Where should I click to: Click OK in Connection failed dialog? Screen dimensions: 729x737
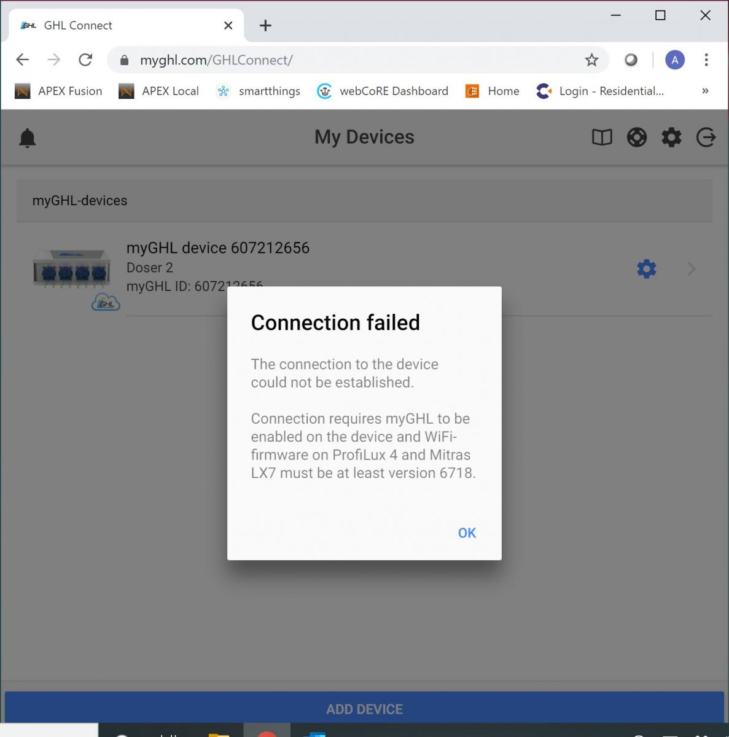click(467, 533)
